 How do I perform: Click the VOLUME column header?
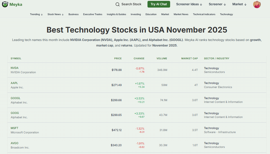click(162, 59)
